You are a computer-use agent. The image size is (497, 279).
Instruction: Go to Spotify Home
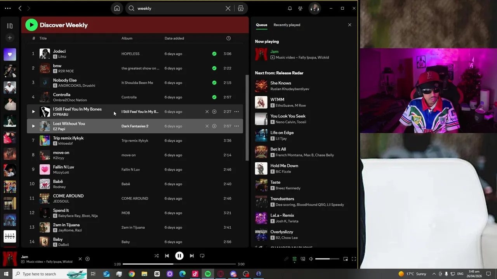tap(117, 8)
